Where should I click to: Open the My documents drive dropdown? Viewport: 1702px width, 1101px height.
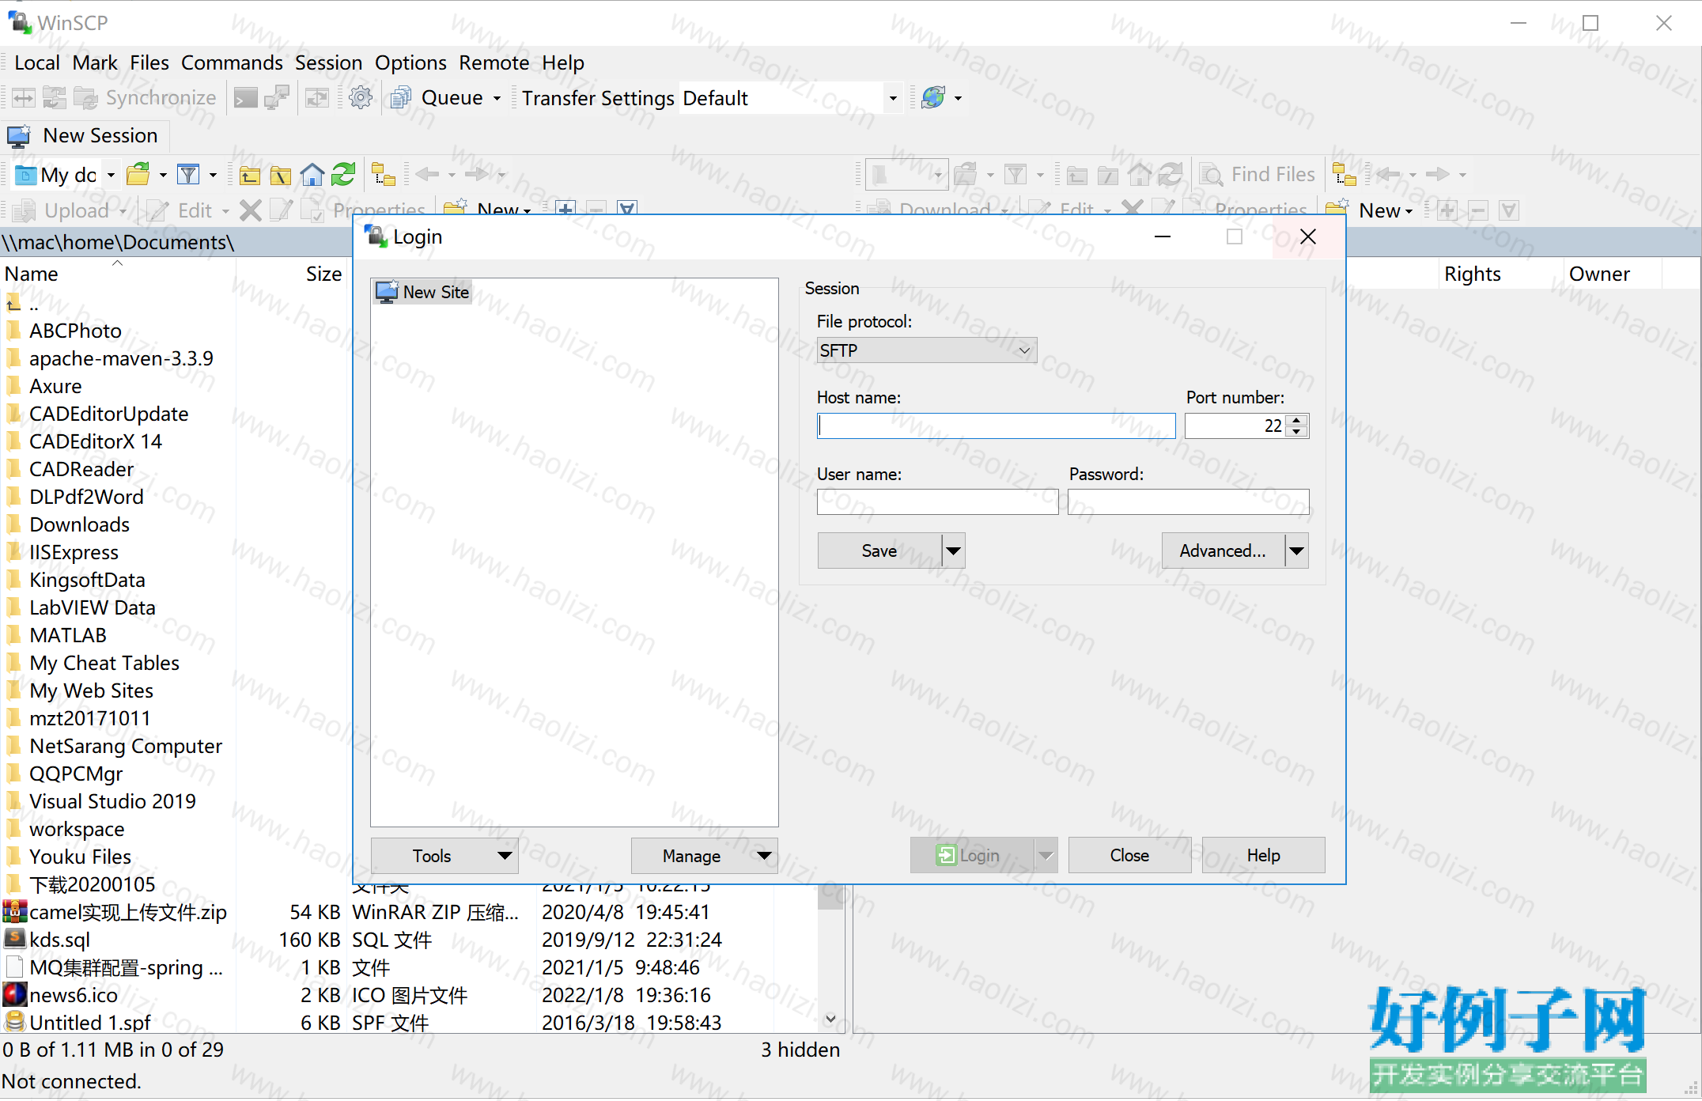[111, 174]
